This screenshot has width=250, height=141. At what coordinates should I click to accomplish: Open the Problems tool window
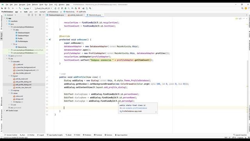[87, 135]
